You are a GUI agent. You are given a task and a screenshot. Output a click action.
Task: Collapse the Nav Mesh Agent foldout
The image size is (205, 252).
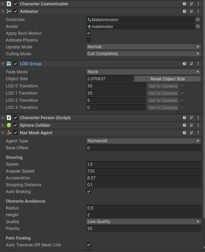click(x=3, y=133)
